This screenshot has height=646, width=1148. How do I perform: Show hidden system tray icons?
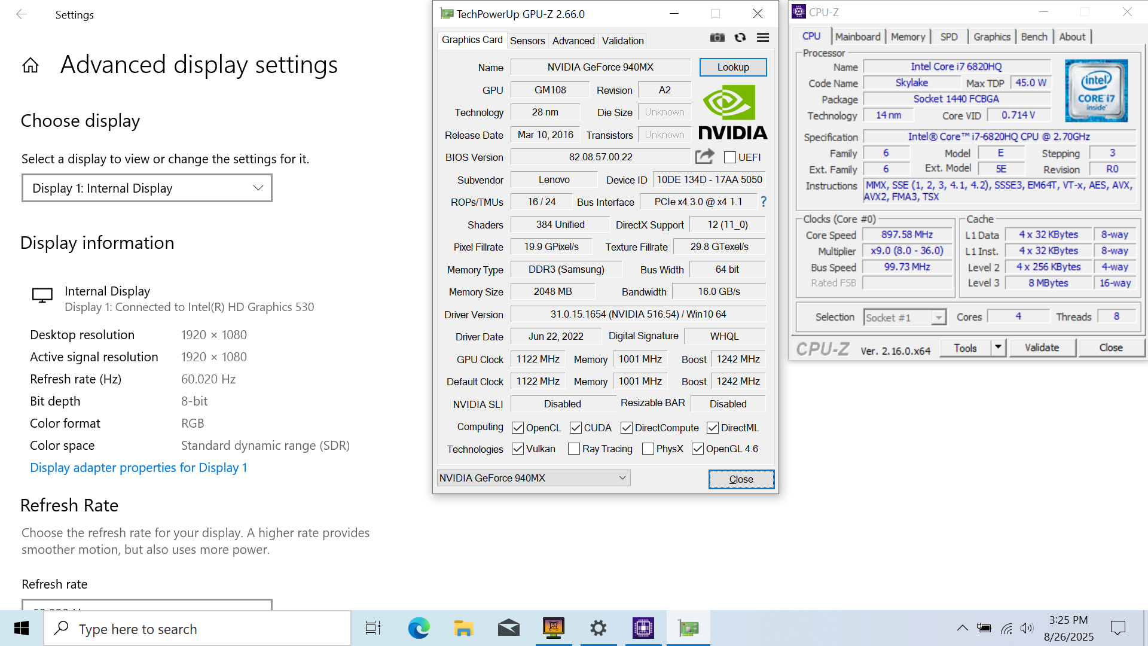(x=962, y=628)
